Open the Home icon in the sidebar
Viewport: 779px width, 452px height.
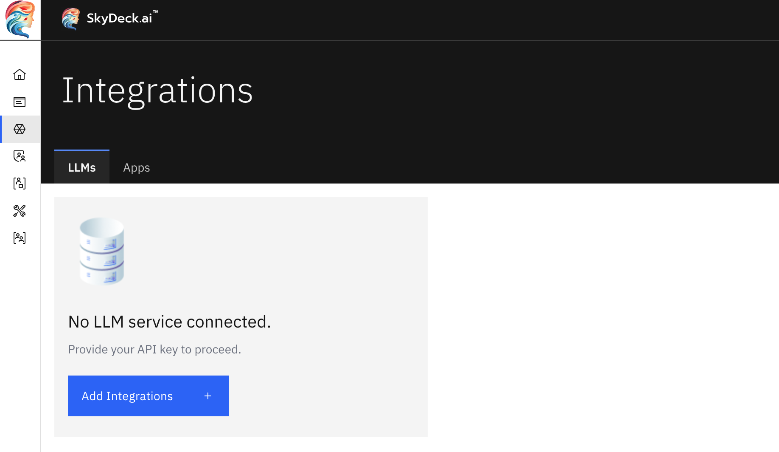[x=20, y=74]
